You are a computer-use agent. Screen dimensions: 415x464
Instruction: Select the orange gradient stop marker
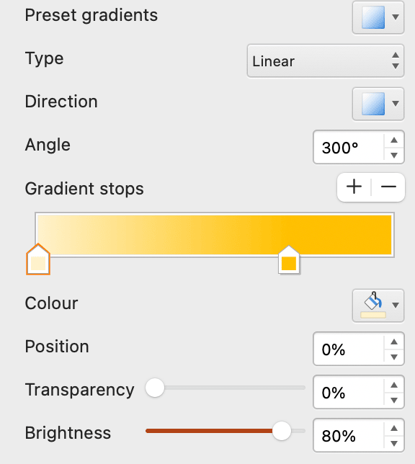[289, 260]
